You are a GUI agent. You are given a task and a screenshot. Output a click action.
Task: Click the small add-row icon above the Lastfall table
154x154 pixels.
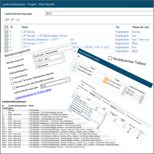(x=78, y=88)
